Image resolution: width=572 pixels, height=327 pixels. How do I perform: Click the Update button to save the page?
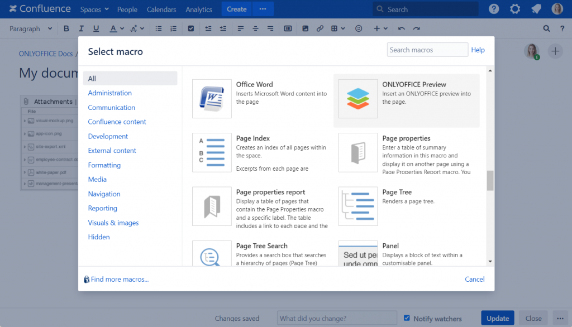click(497, 317)
